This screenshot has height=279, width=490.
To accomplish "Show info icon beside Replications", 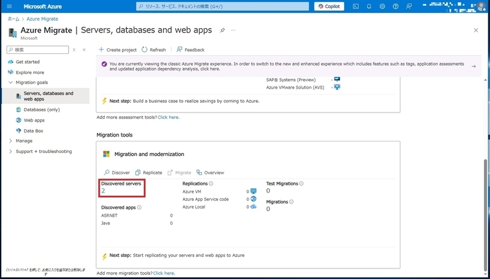I will coord(211,184).
